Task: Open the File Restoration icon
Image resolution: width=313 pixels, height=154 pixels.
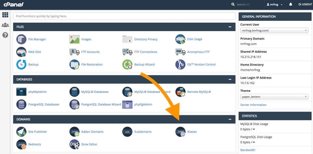Action: 75,65
